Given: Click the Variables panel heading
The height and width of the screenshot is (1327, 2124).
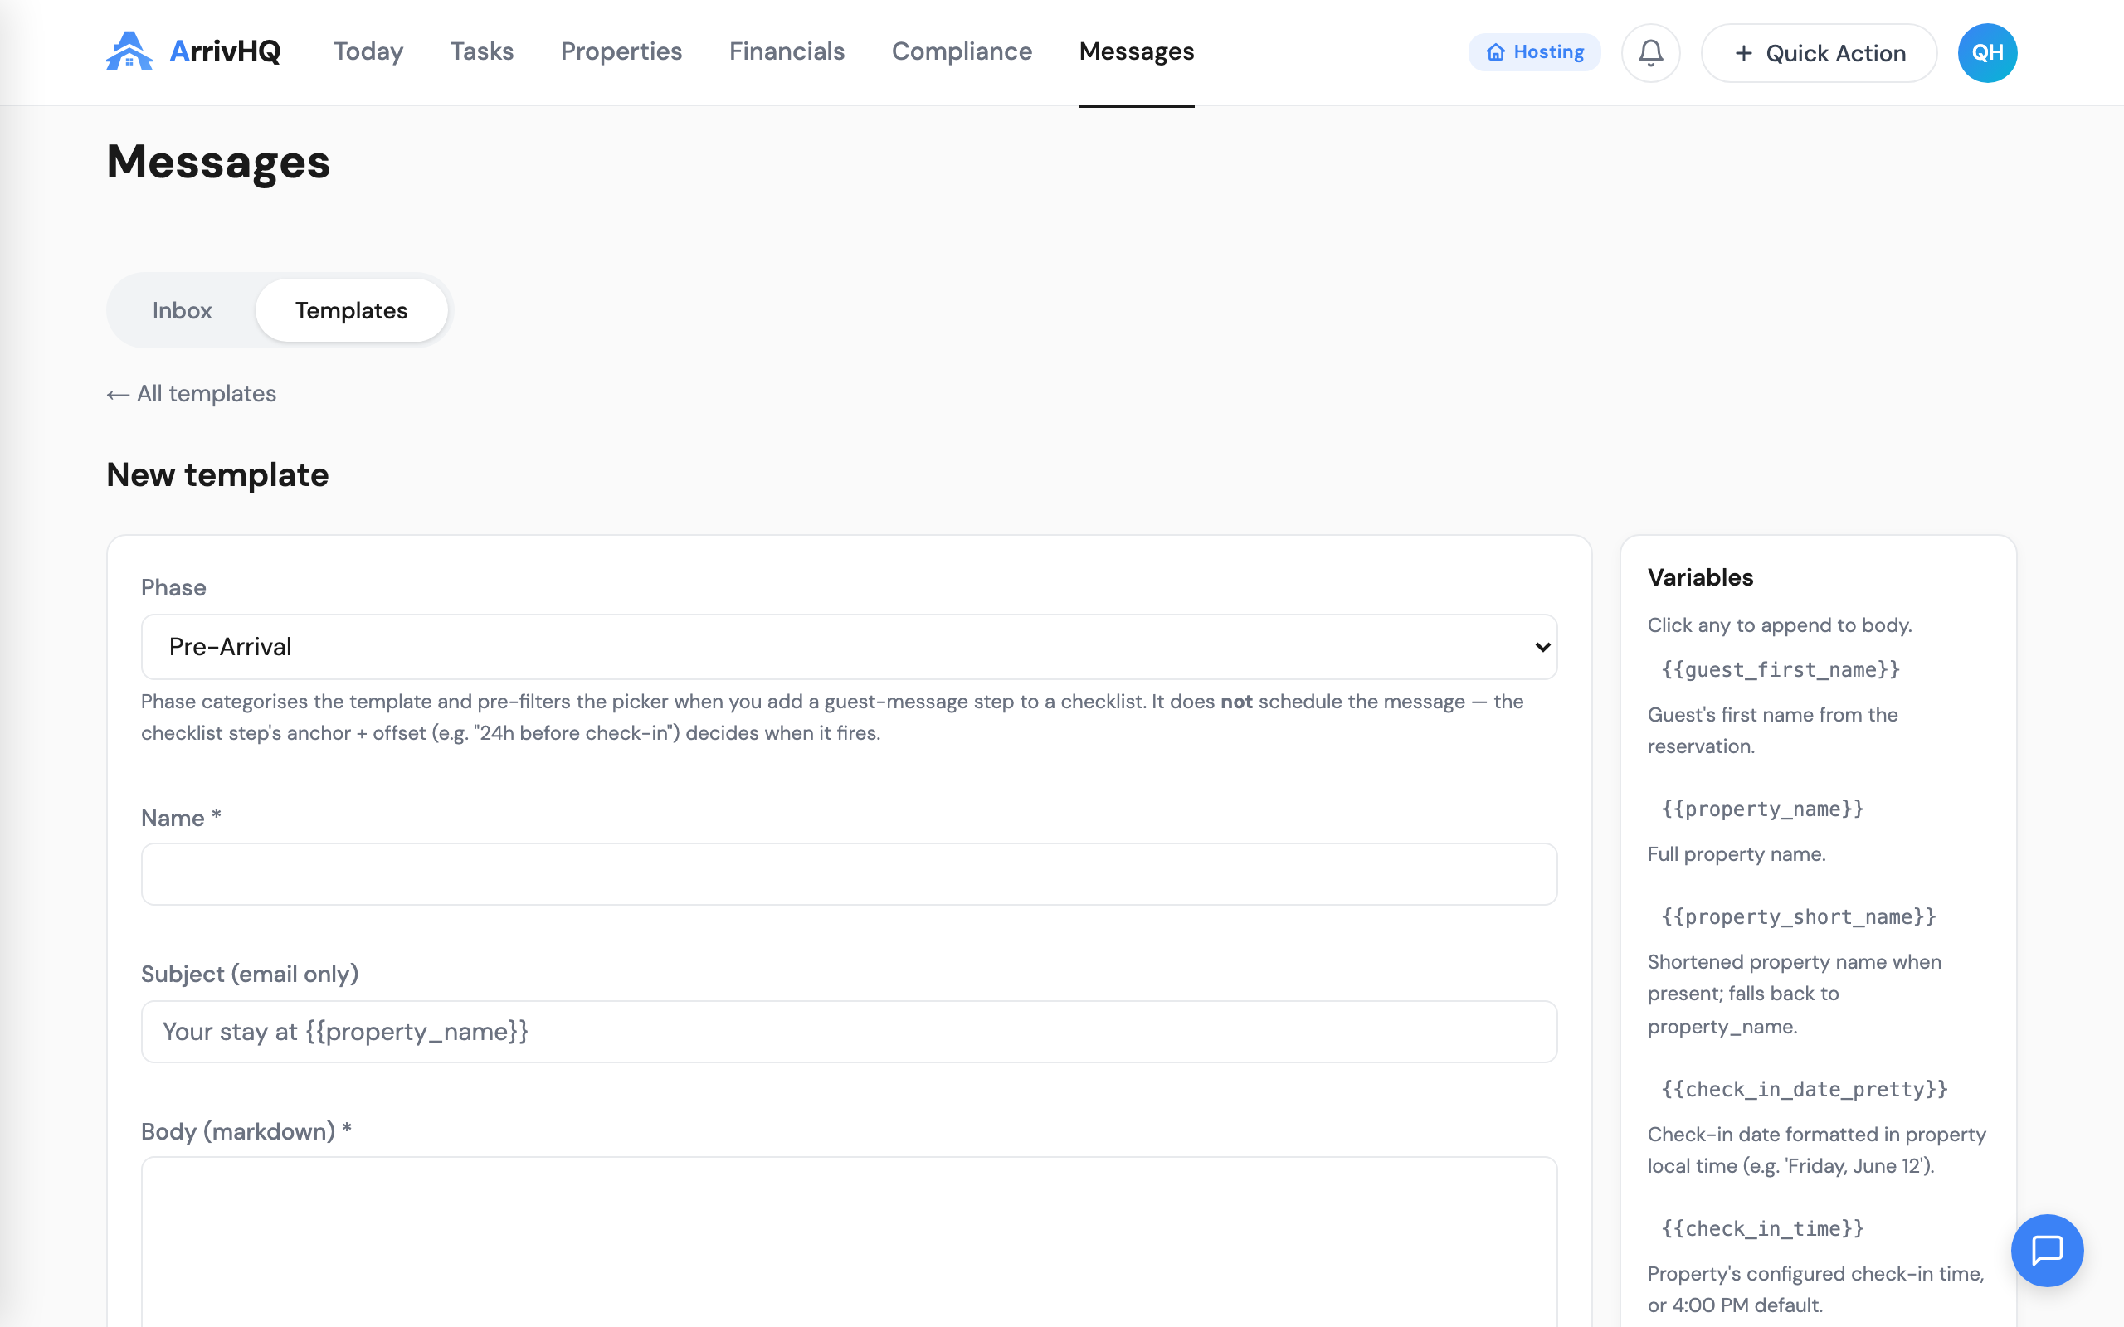Looking at the screenshot, I should pyautogui.click(x=1700, y=577).
